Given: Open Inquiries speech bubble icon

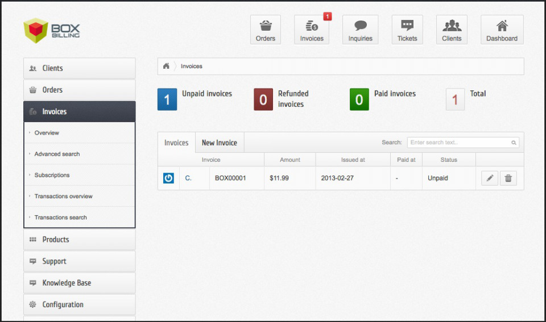Looking at the screenshot, I should coord(360,30).
